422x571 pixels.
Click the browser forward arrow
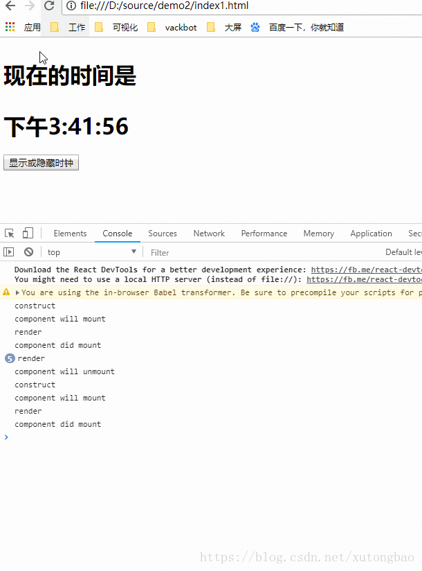tap(30, 6)
